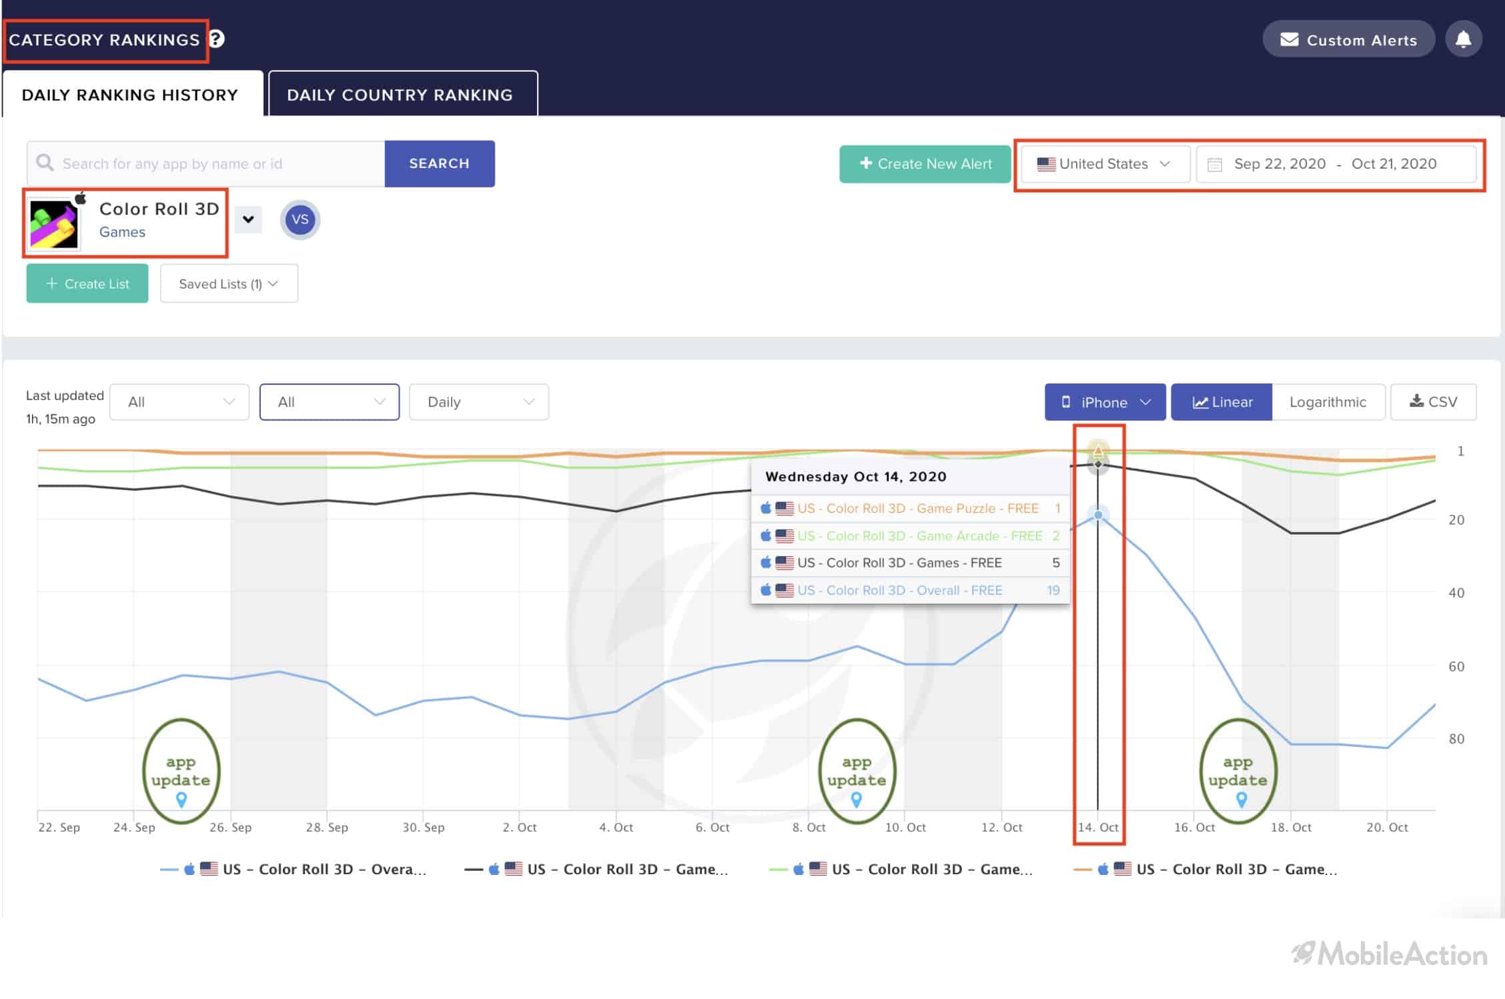1505x999 pixels.
Task: Click the Overall FREE tooltip row
Action: click(x=910, y=590)
